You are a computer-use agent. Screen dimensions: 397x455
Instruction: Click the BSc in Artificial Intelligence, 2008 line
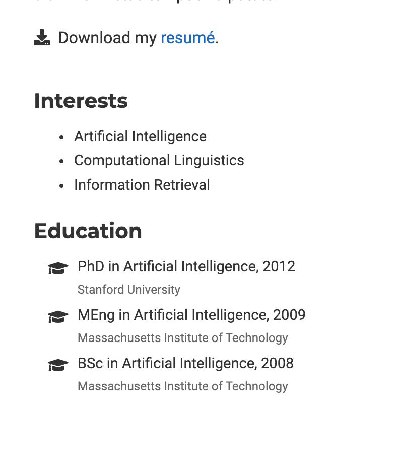[185, 364]
